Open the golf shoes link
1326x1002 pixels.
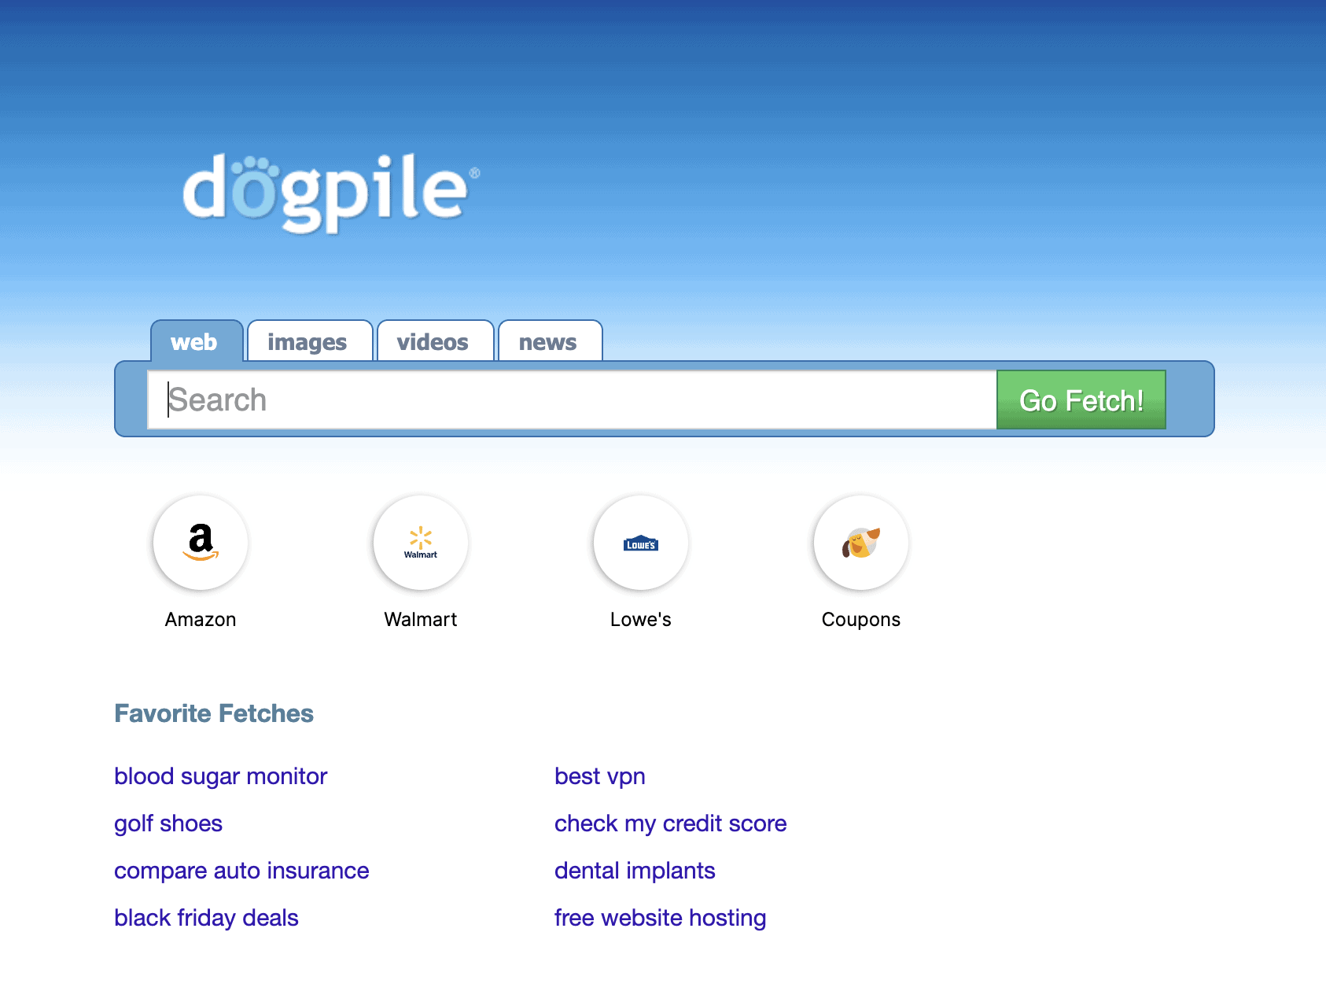(168, 823)
